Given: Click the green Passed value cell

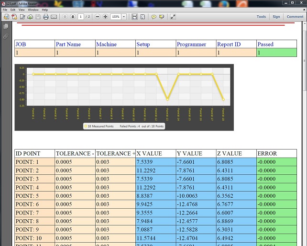Looking at the screenshot, I should coord(277,53).
